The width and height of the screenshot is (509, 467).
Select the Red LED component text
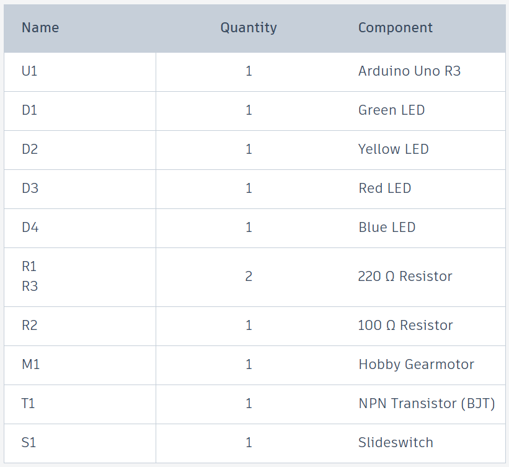click(x=384, y=189)
